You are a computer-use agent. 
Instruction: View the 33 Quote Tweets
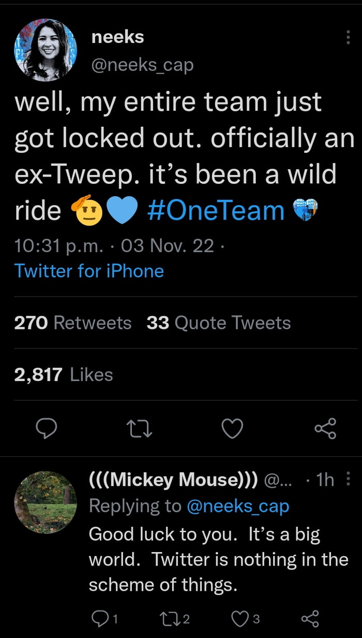coord(219,323)
